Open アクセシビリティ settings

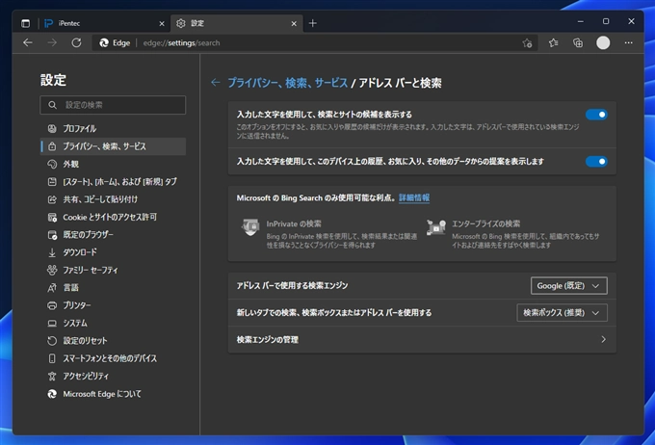click(113, 377)
